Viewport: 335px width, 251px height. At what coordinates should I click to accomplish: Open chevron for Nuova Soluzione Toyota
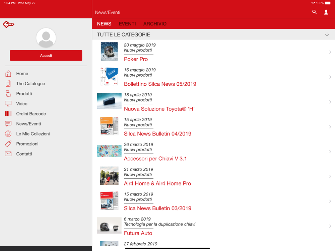click(x=330, y=102)
